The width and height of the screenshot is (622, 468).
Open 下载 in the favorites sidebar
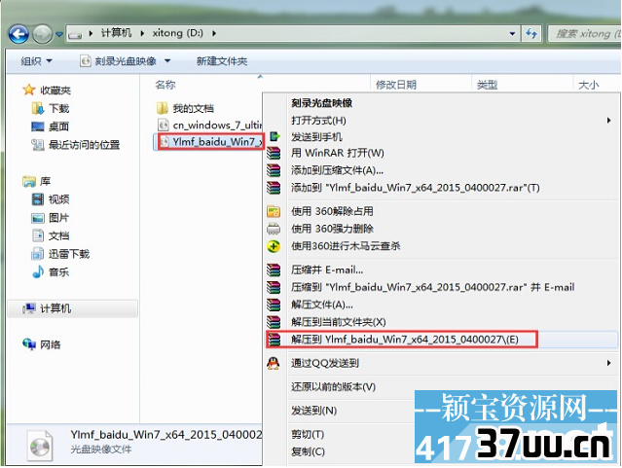58,108
